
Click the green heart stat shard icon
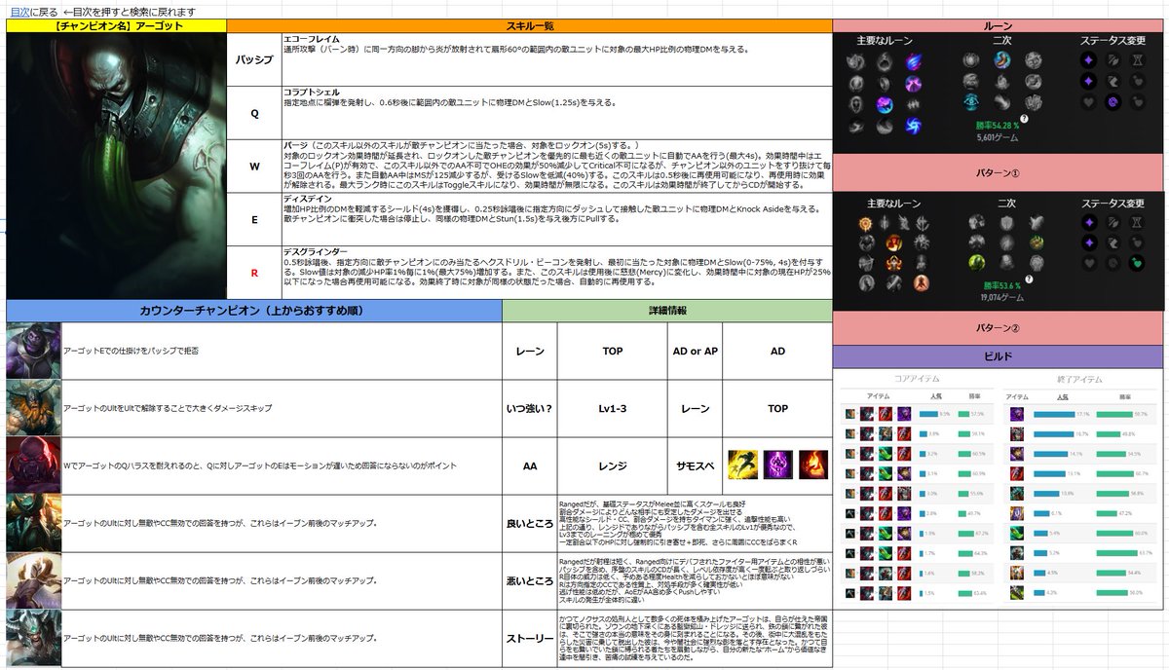point(1137,263)
